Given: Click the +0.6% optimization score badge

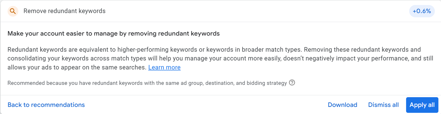Looking at the screenshot, I should point(422,11).
